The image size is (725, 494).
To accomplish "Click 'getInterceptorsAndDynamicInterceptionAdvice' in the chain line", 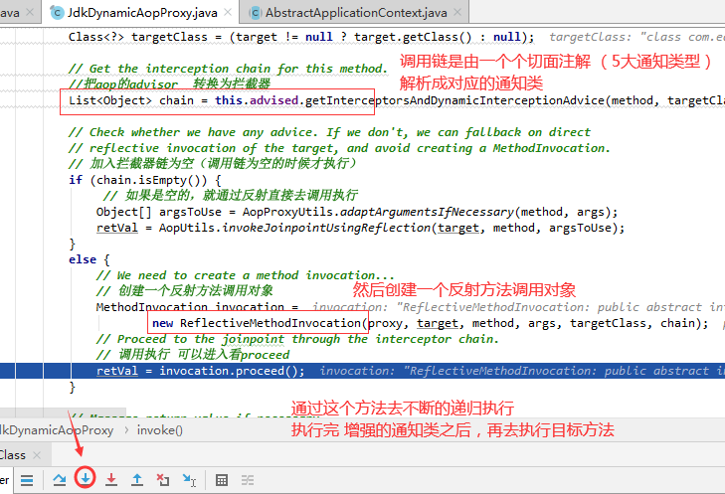I will coord(454,100).
